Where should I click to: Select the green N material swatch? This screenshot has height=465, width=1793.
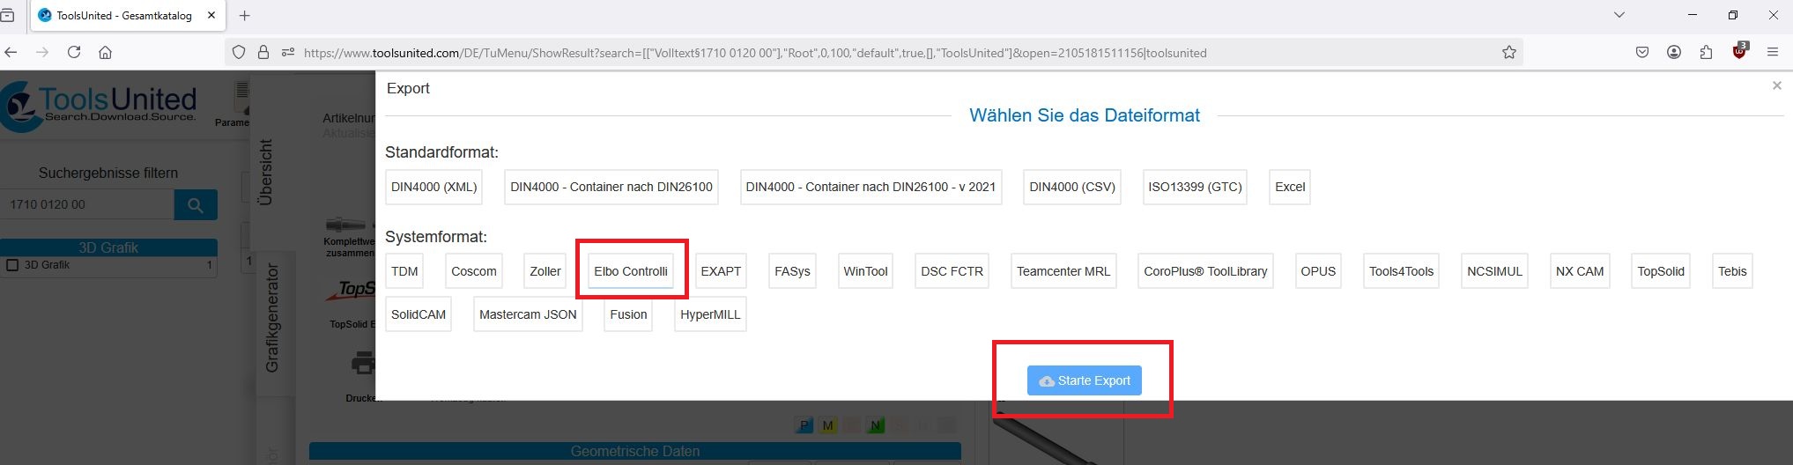point(875,425)
